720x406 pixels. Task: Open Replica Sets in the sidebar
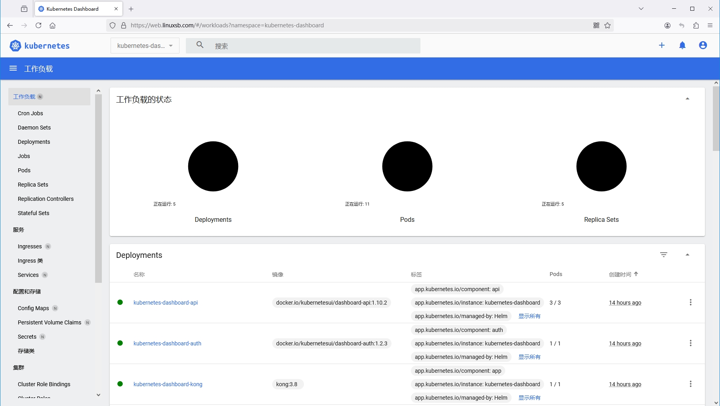coord(33,185)
